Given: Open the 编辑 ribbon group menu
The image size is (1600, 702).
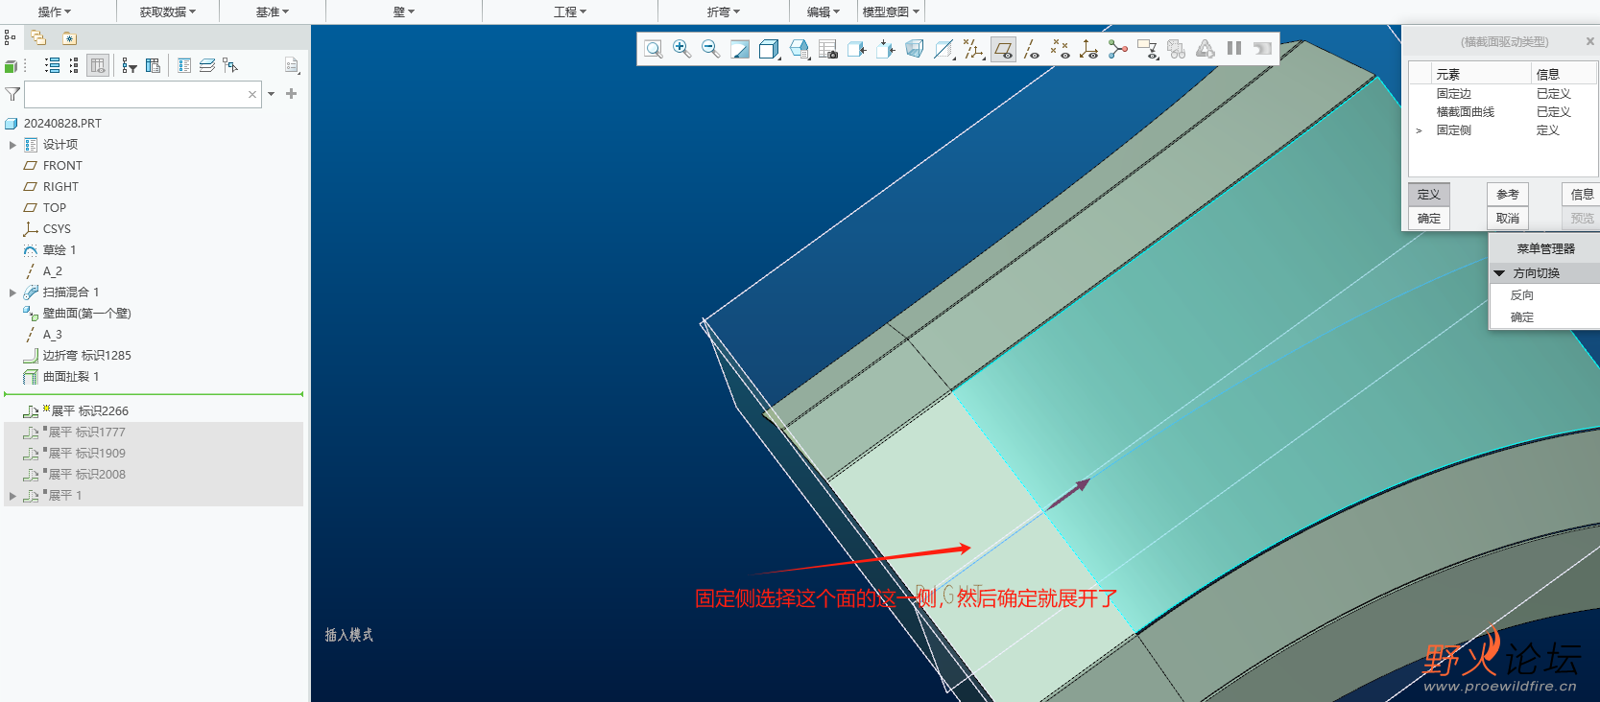Looking at the screenshot, I should tap(824, 12).
